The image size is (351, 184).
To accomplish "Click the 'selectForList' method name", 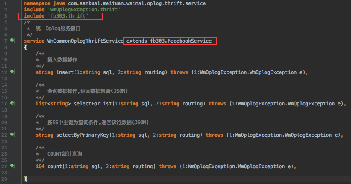I will [x=93, y=104].
